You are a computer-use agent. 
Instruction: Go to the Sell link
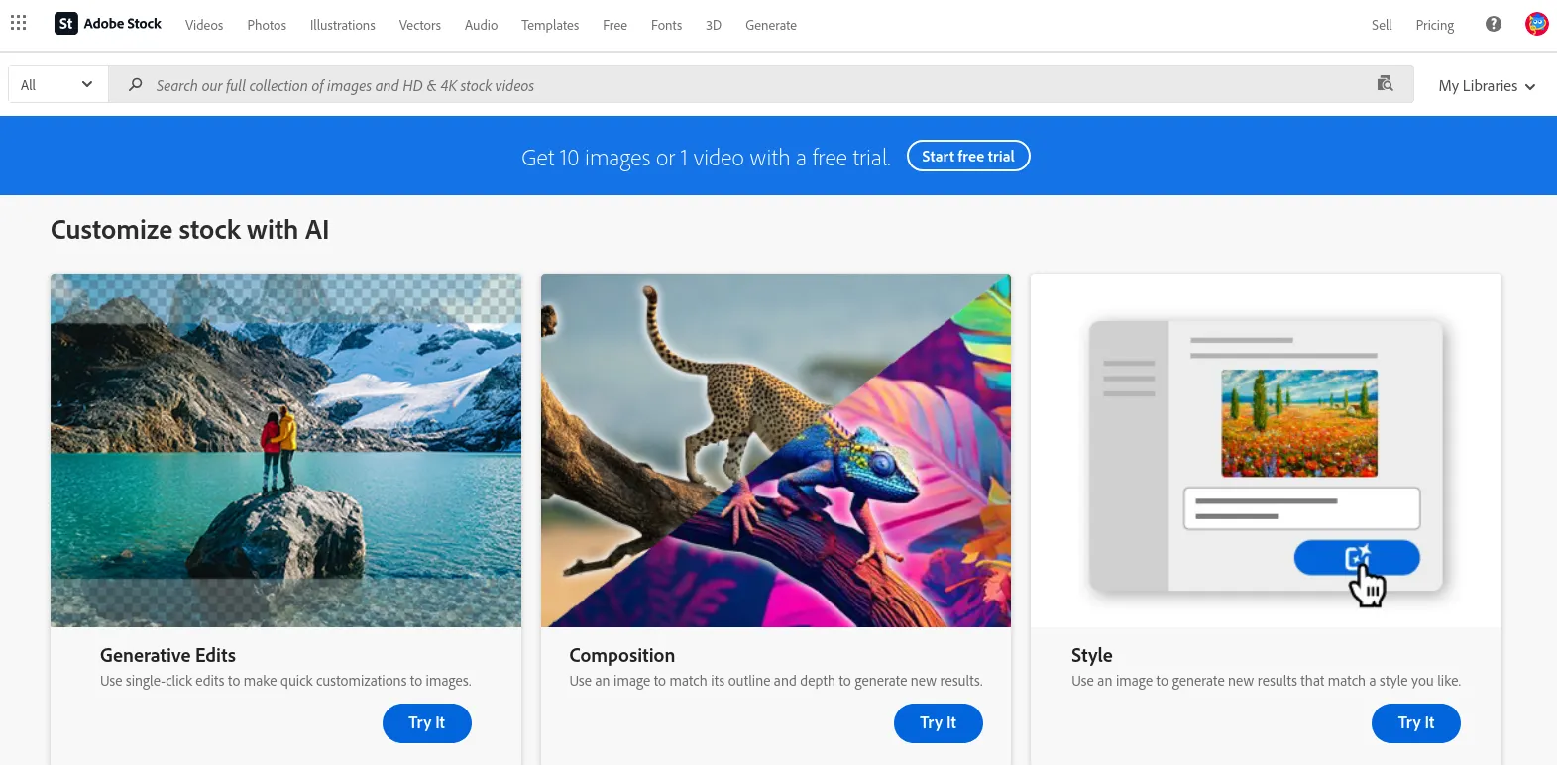(1382, 25)
